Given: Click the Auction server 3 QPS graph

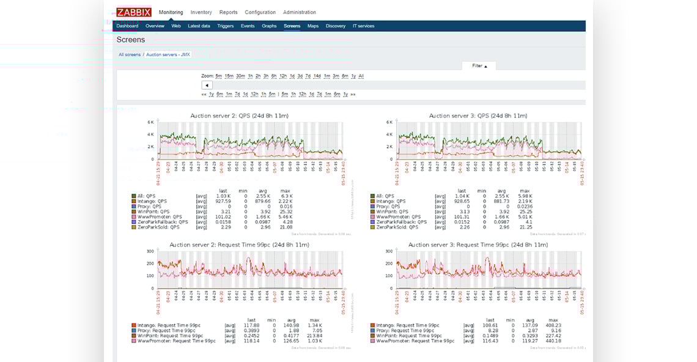Looking at the screenshot, I should (489, 141).
